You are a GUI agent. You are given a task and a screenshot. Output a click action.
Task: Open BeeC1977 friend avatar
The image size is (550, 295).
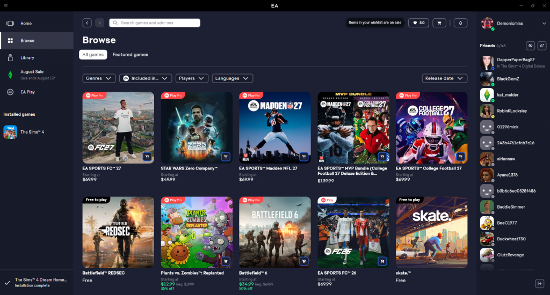[487, 223]
